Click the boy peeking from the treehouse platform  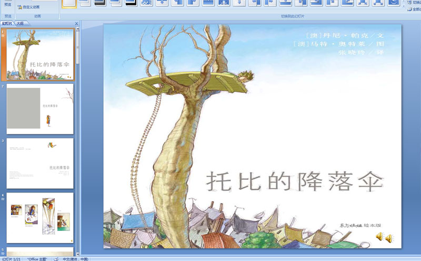point(245,76)
